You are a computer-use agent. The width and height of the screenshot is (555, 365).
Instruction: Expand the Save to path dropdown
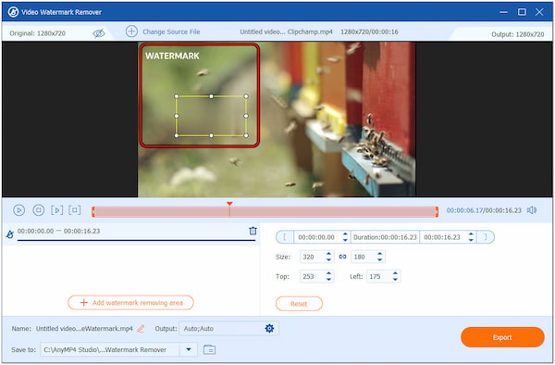[189, 349]
